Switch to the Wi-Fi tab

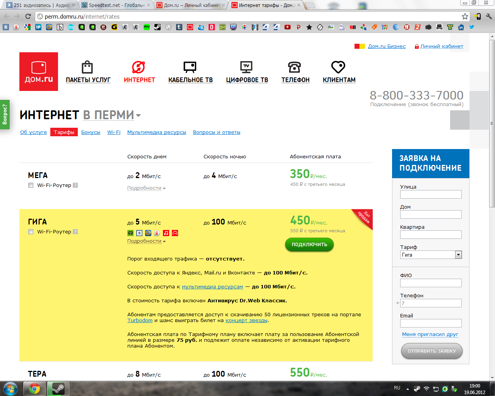point(114,132)
